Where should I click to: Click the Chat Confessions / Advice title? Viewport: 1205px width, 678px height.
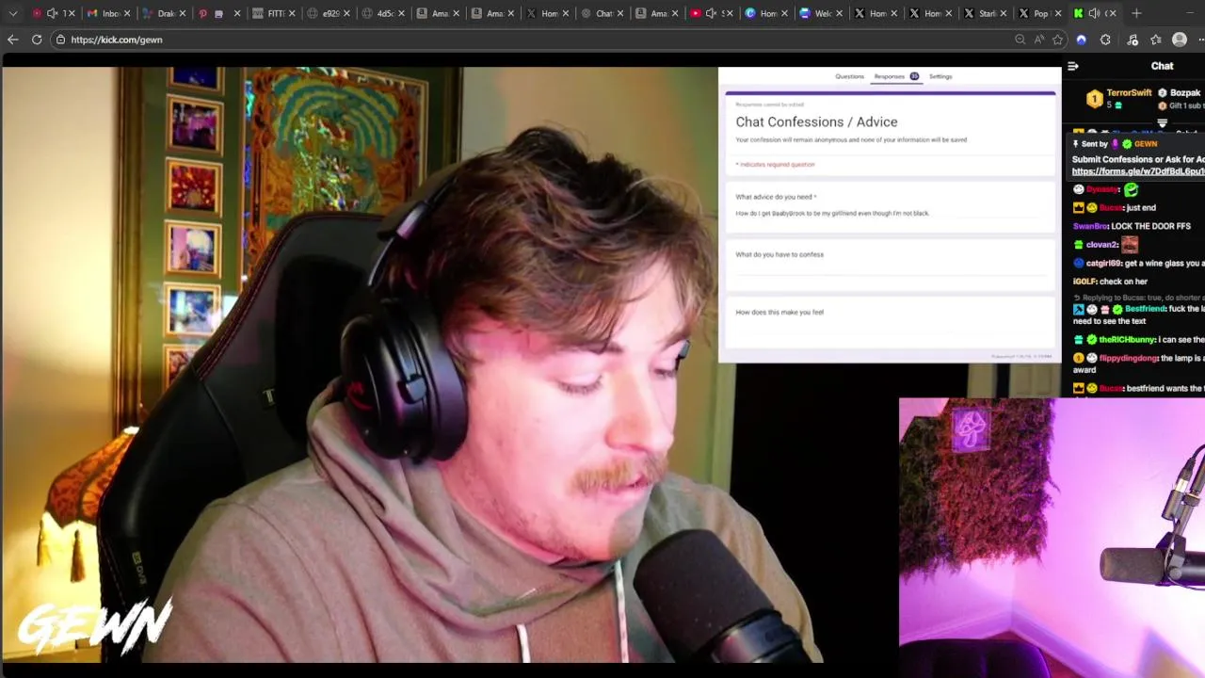click(816, 121)
